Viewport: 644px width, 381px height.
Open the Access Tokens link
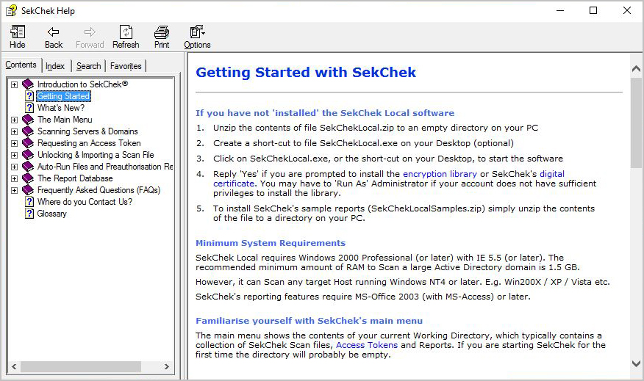pos(367,345)
